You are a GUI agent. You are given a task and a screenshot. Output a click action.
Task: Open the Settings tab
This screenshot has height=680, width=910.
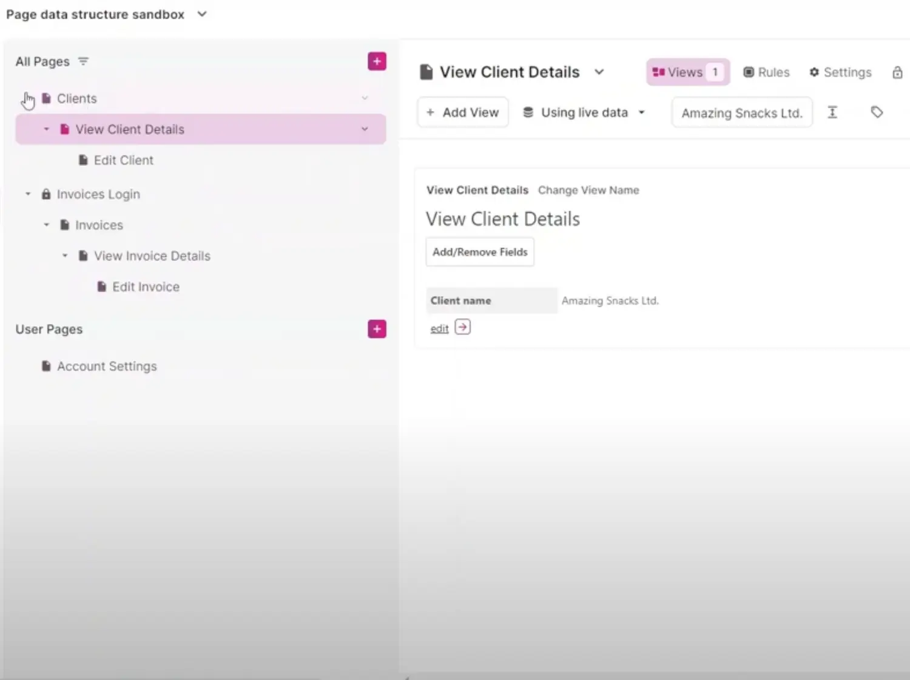pyautogui.click(x=840, y=72)
